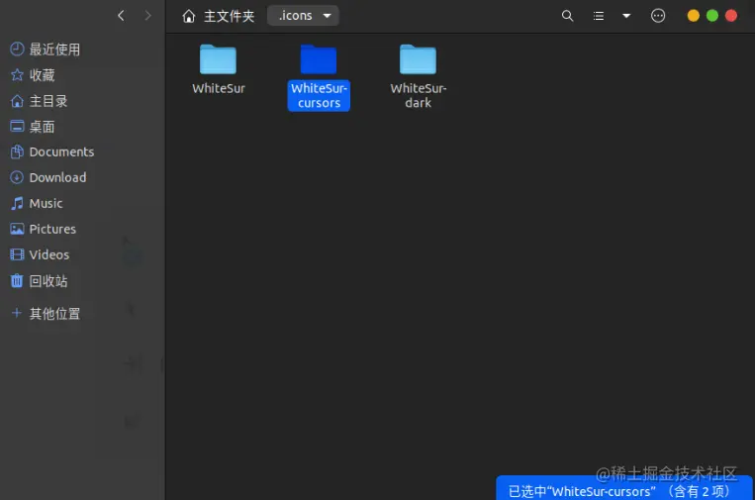Image resolution: width=755 pixels, height=500 pixels.
Task: Switch to list view icon
Action: click(599, 16)
